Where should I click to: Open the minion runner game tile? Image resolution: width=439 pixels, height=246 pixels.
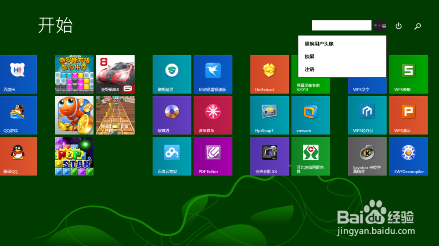pyautogui.click(x=115, y=115)
